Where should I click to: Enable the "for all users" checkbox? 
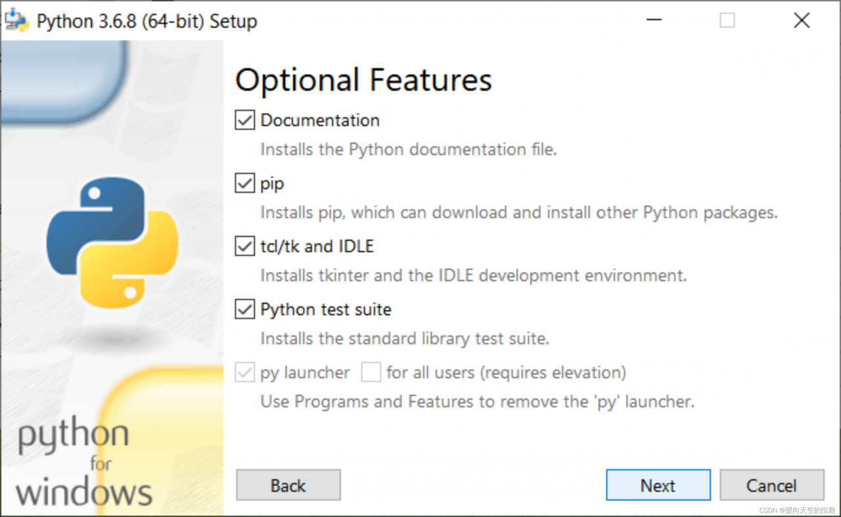(x=371, y=373)
